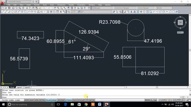This screenshot has width=191, height=107.
Task: Click the Erase tool icon
Action: pyautogui.click(x=125, y=12)
